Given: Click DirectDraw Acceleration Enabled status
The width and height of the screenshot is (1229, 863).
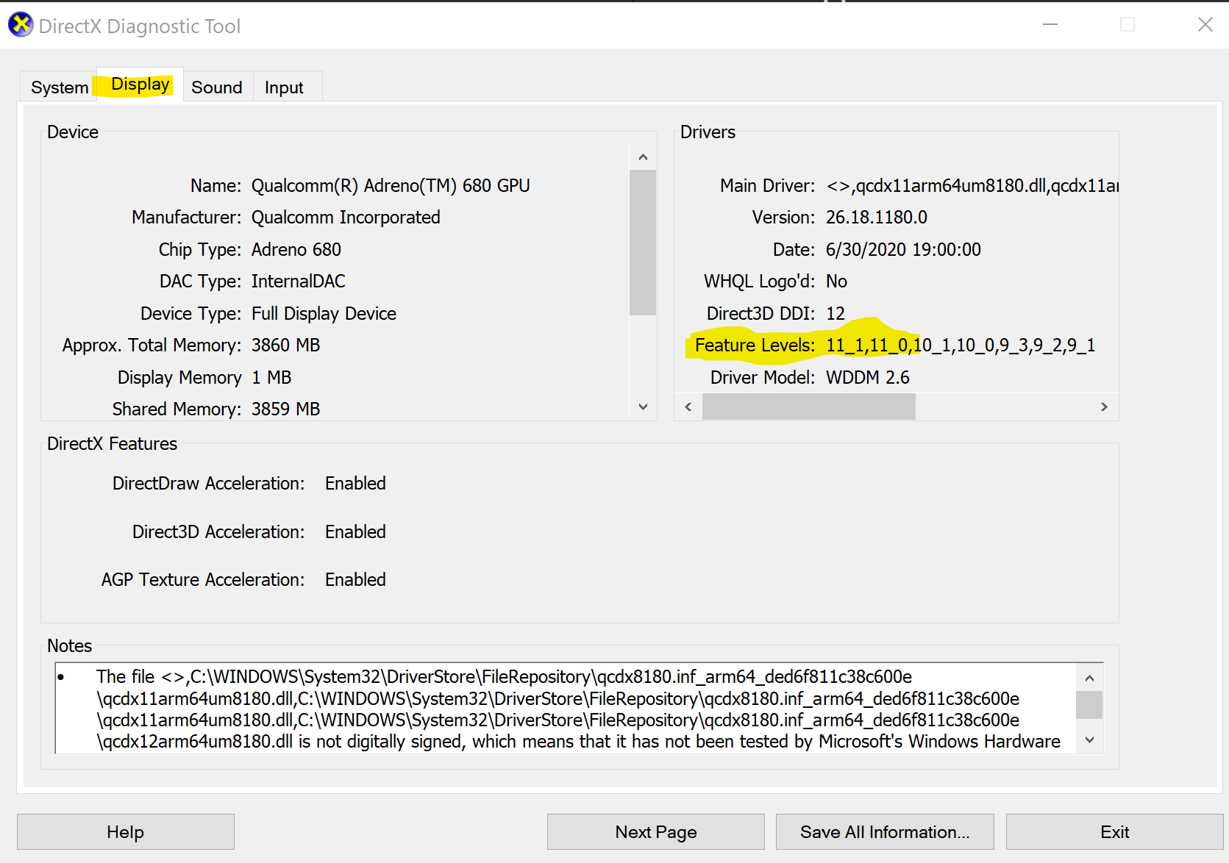Looking at the screenshot, I should tap(355, 484).
